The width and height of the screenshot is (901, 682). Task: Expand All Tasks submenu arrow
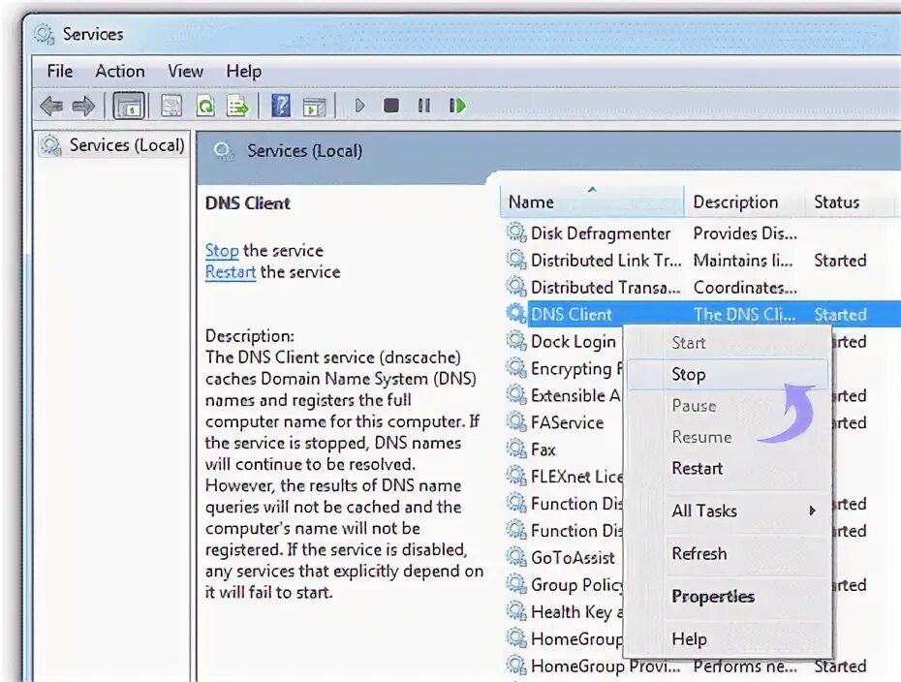[x=812, y=511]
